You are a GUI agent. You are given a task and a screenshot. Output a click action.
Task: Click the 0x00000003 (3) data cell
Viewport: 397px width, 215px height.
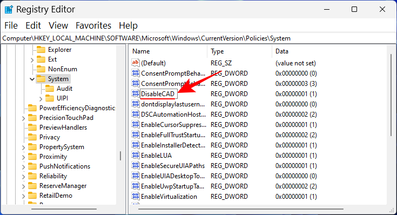tap(296, 84)
